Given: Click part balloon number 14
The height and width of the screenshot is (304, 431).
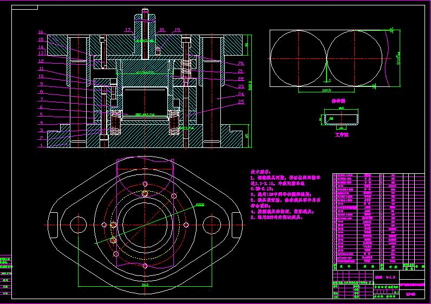Looking at the screenshot, I should (41, 47).
